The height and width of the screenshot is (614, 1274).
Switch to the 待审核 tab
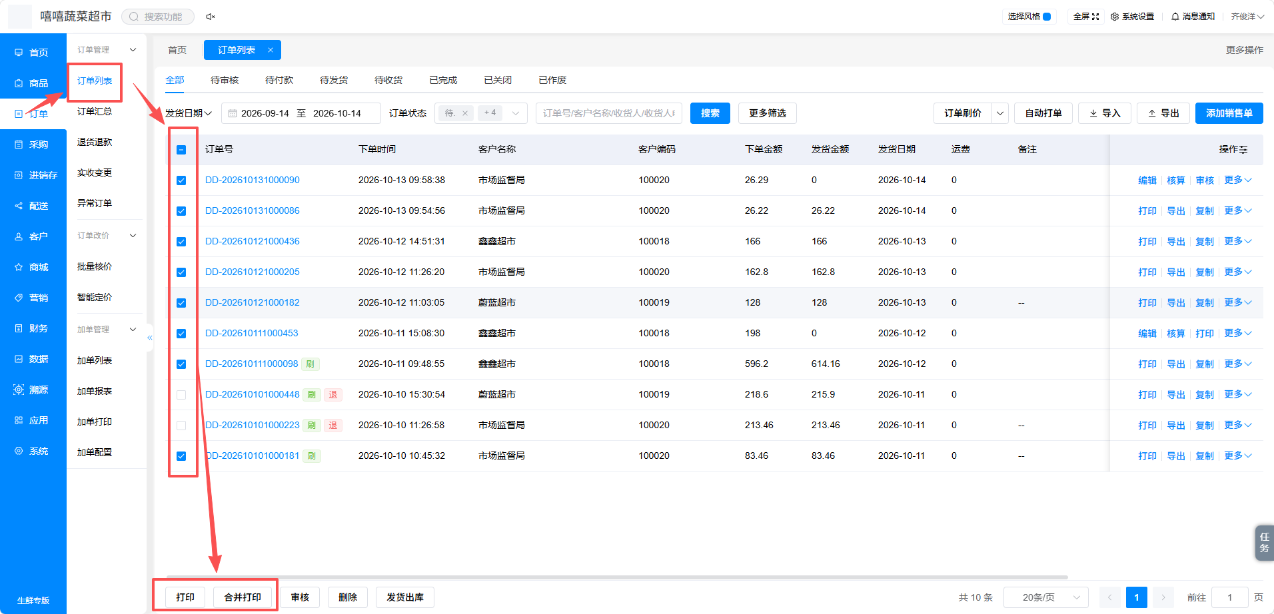click(x=225, y=80)
